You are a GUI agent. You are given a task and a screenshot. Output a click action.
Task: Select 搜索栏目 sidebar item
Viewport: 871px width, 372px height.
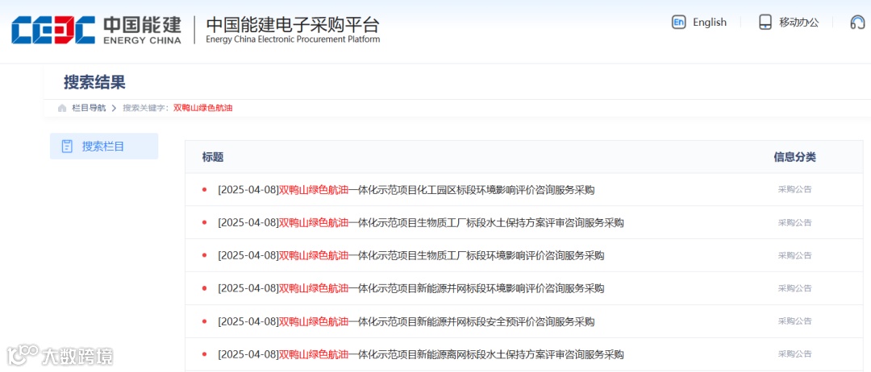[104, 147]
